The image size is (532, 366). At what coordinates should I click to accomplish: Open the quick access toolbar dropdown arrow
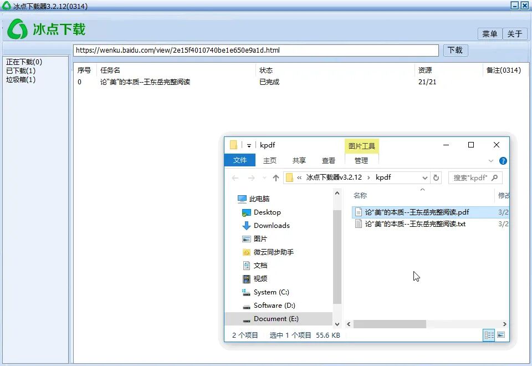click(249, 146)
